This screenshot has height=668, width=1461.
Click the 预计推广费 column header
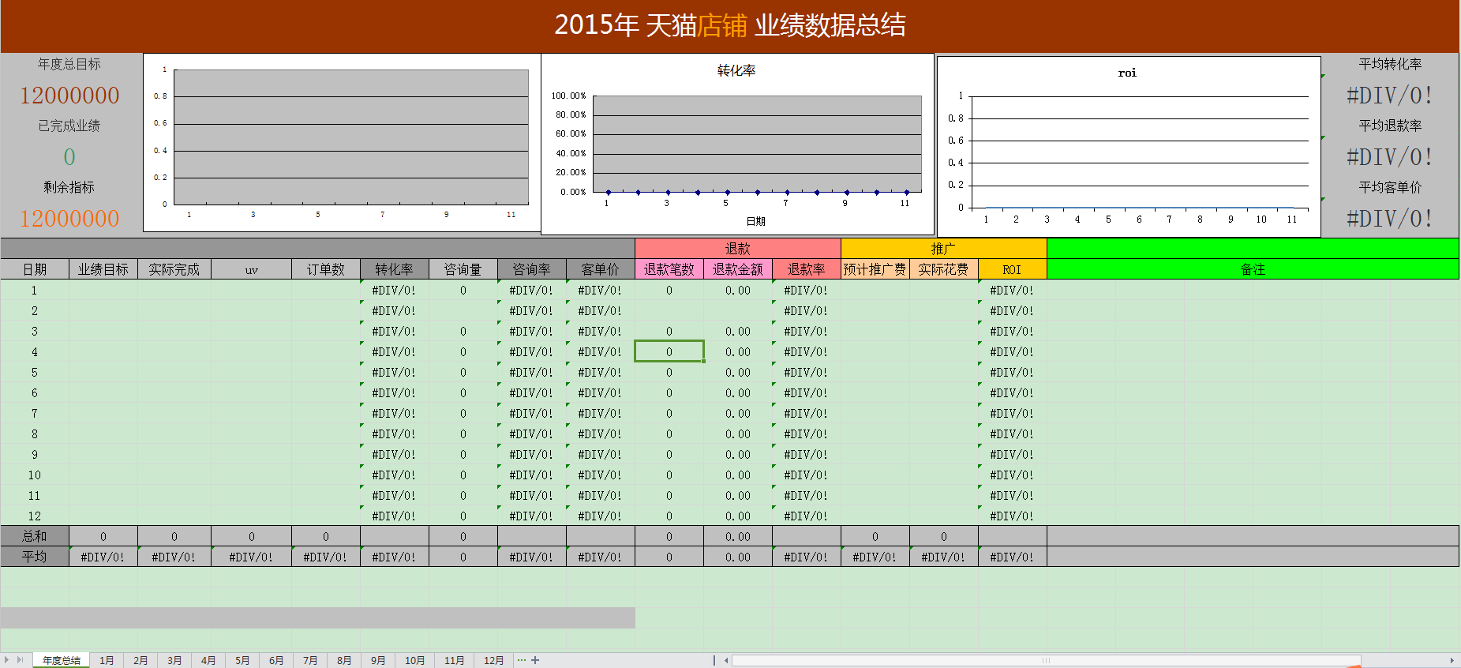tap(875, 269)
